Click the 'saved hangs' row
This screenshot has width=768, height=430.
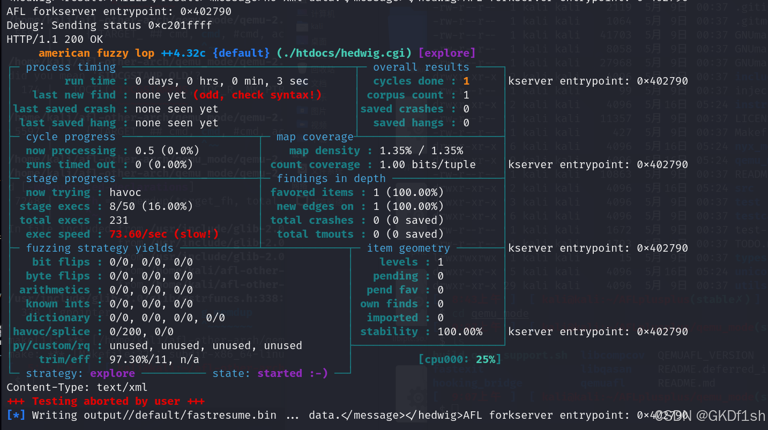tap(421, 123)
